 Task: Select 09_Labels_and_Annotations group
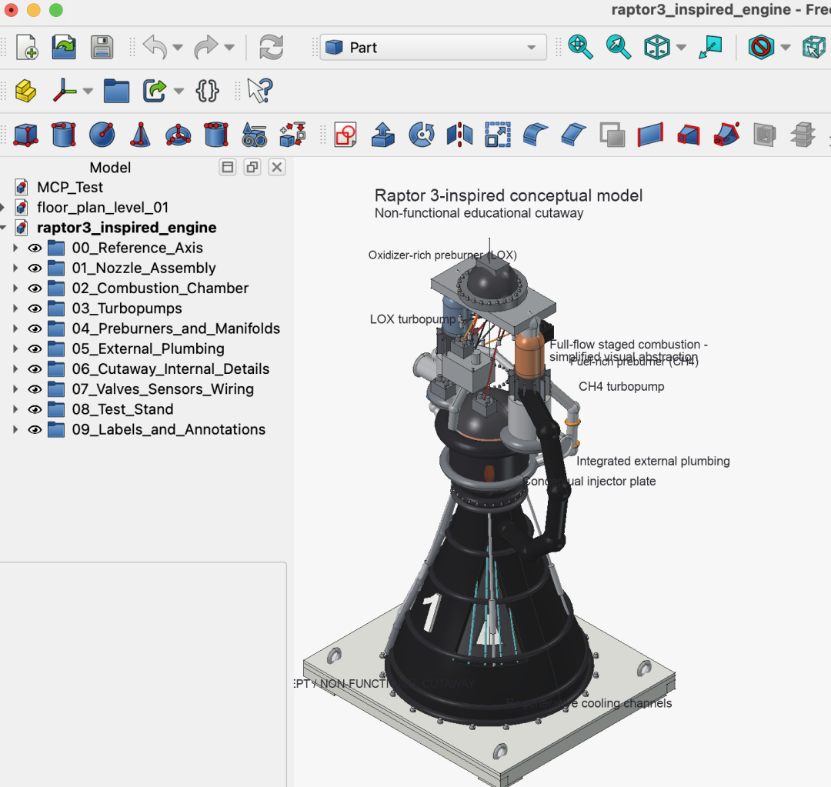pyautogui.click(x=169, y=429)
